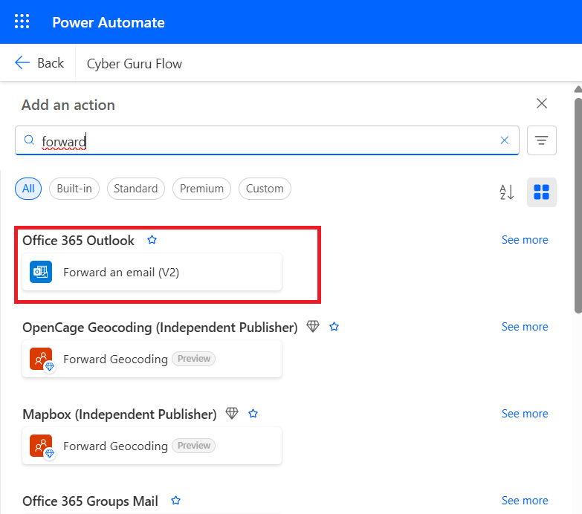
Task: Click the Mapbox Forward Geocoding connector icon
Action: [42, 446]
